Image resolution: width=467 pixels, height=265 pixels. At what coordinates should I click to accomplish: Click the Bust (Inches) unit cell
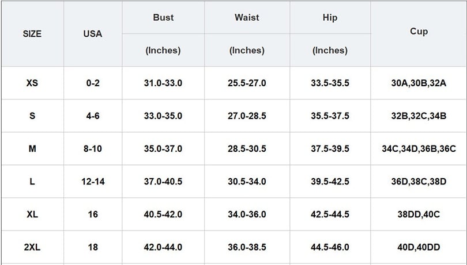pos(163,50)
